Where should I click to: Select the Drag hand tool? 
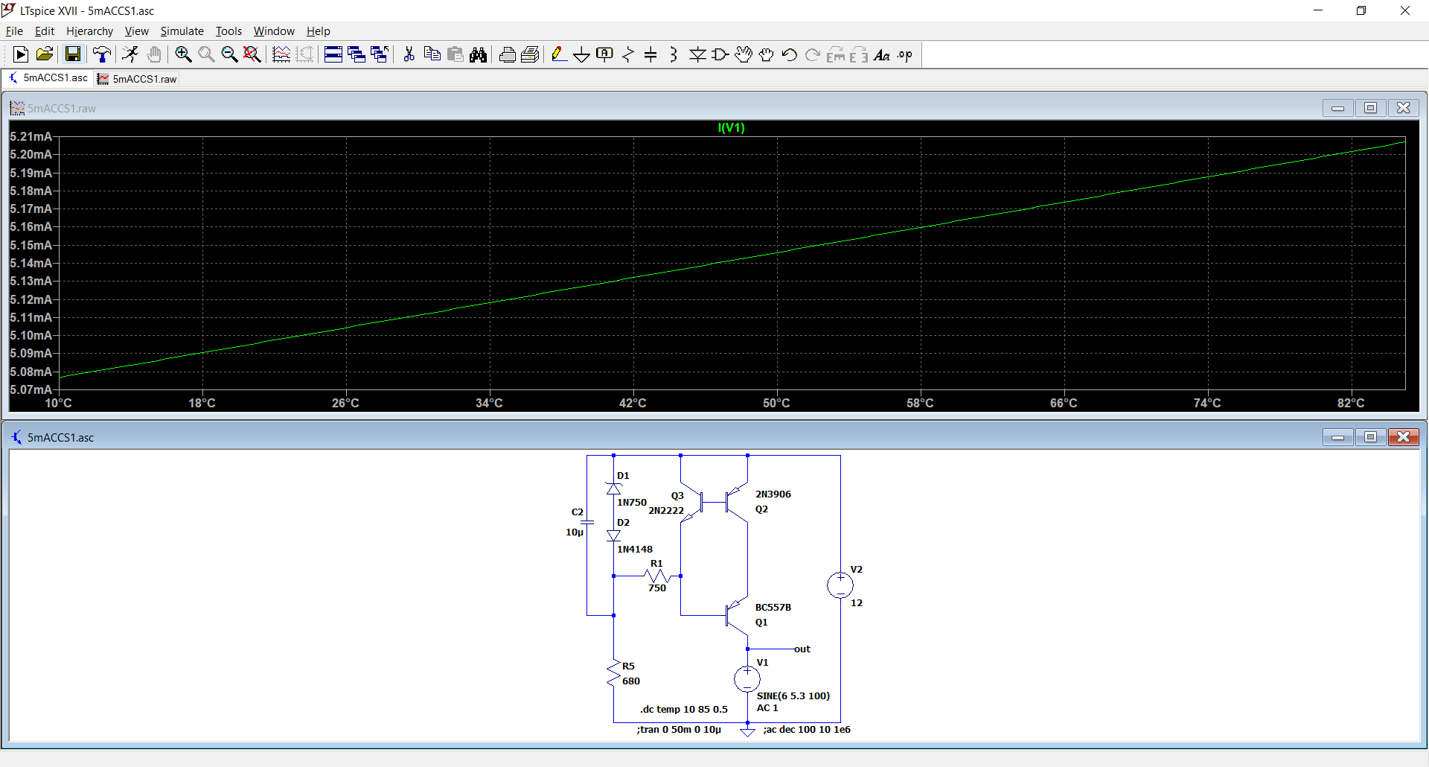(x=767, y=54)
